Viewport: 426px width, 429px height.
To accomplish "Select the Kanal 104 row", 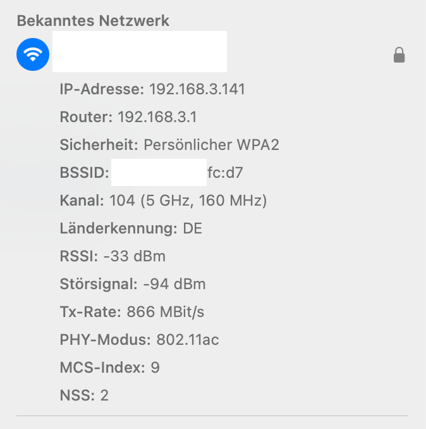I will point(163,201).
